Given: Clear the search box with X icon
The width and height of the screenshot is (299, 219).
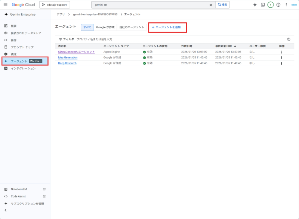Looking at the screenshot, I should pyautogui.click(x=210, y=5).
